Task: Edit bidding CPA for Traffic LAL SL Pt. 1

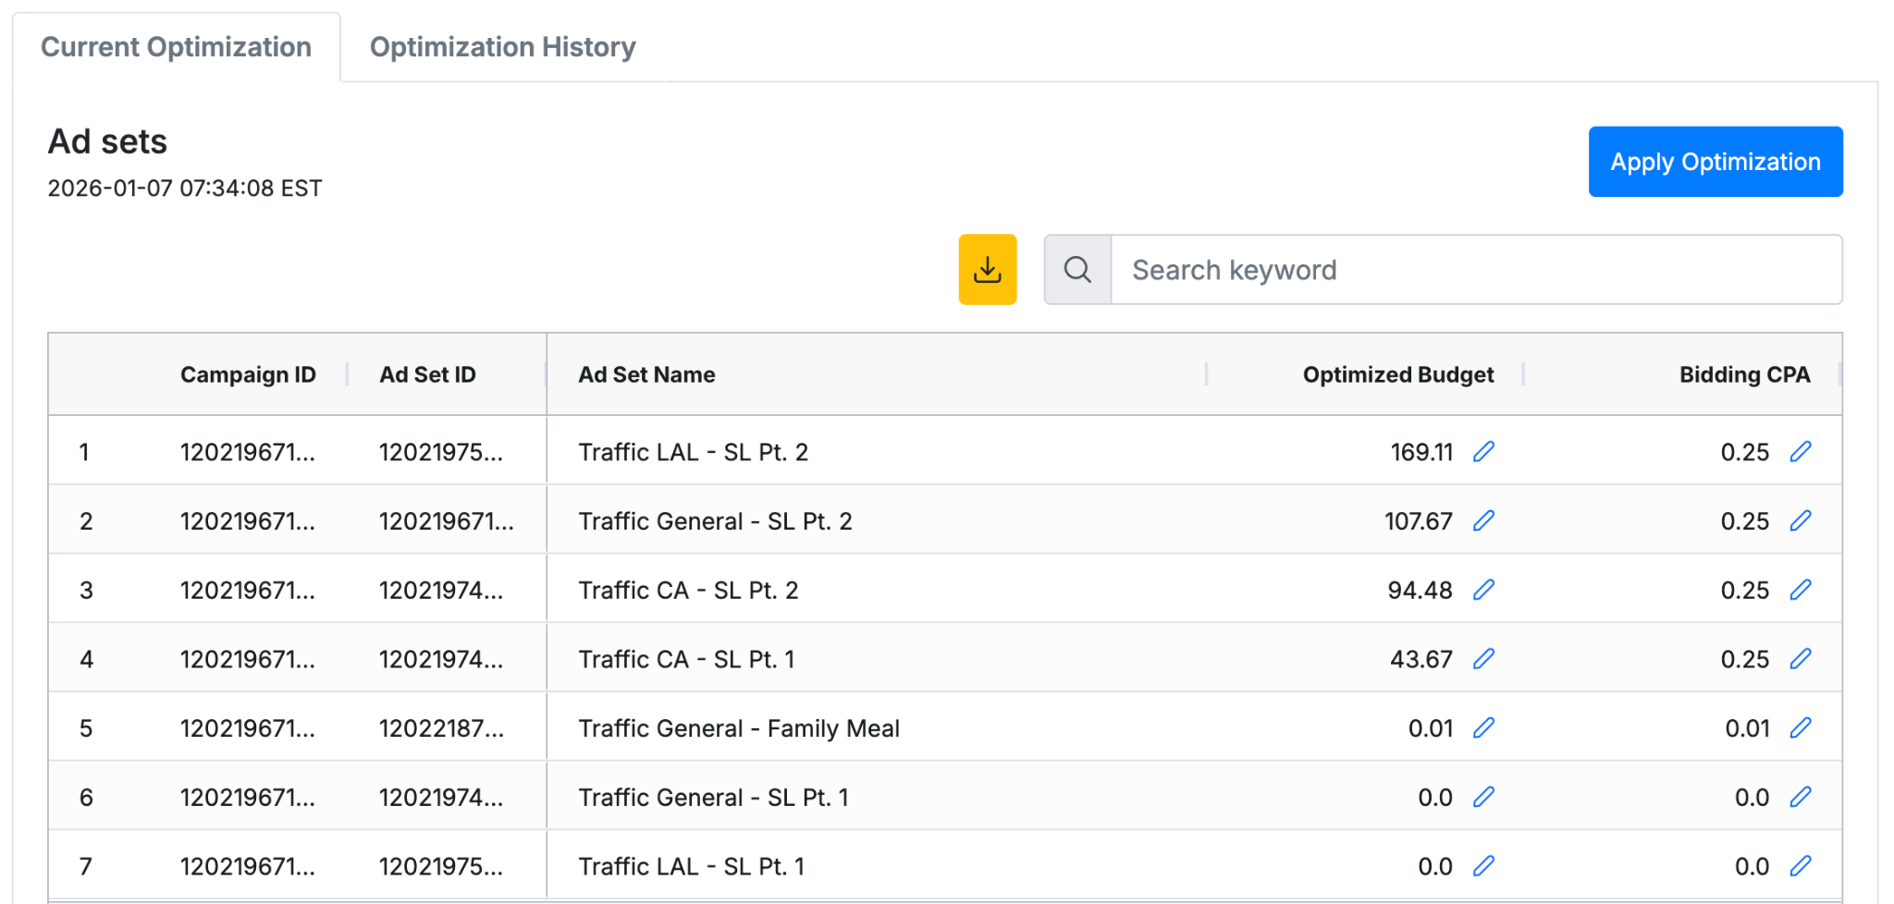Action: pyautogui.click(x=1800, y=866)
